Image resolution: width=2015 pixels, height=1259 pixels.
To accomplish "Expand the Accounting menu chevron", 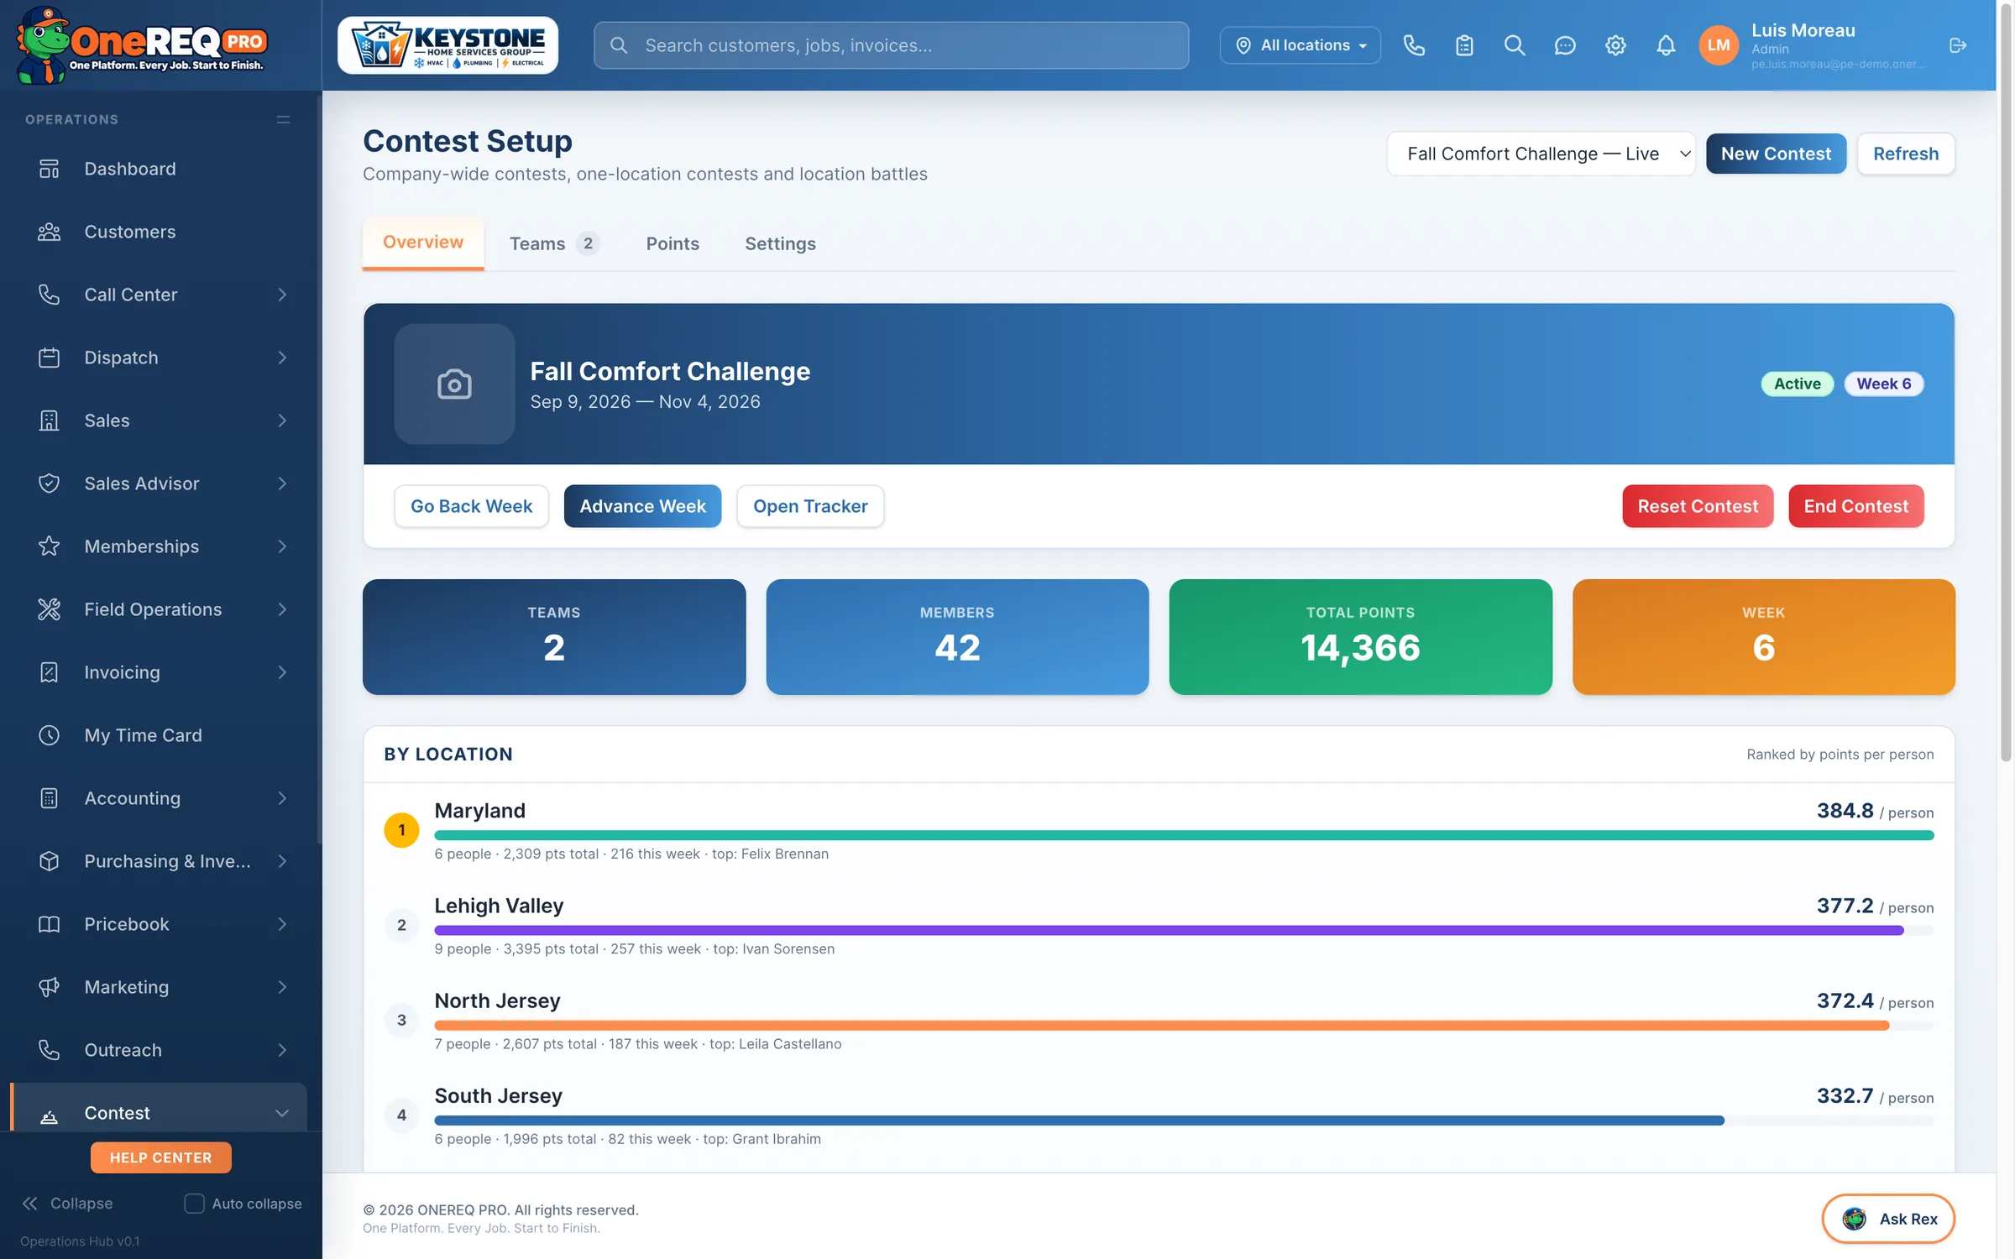I will pyautogui.click(x=282, y=798).
